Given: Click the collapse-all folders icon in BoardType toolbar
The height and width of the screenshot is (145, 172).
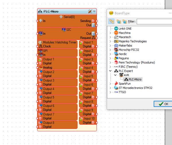Looking at the screenshot, I should pos(125,21).
